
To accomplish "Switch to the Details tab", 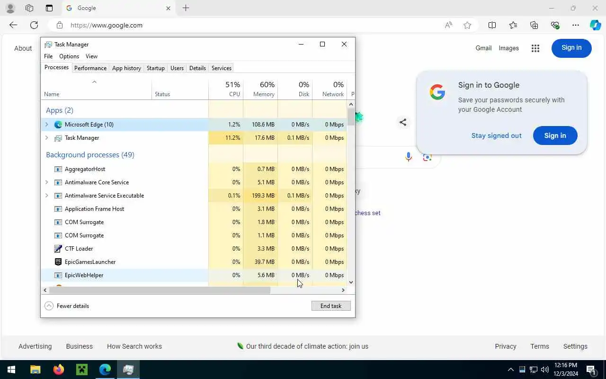I will tap(197, 68).
